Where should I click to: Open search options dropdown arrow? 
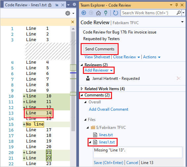183,13
